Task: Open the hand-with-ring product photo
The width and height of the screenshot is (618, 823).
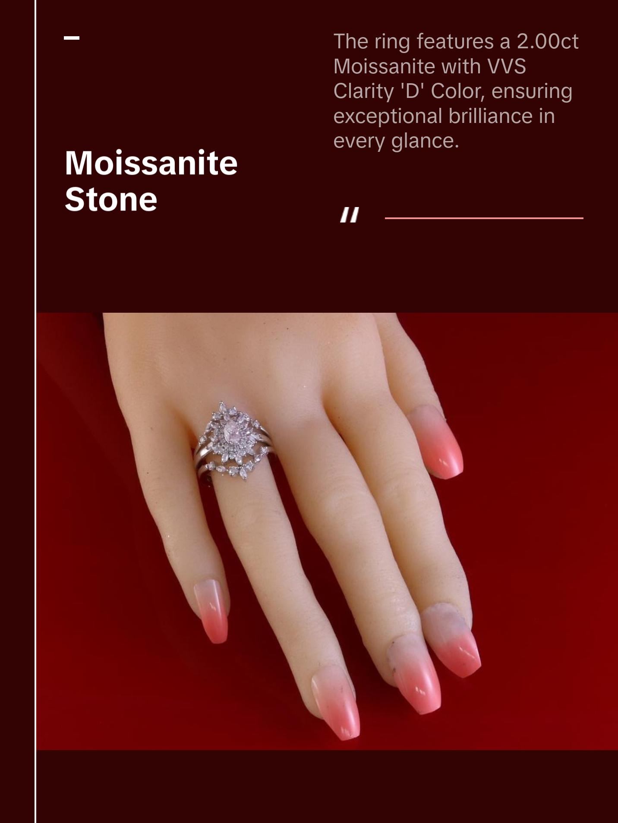Action: (327, 531)
